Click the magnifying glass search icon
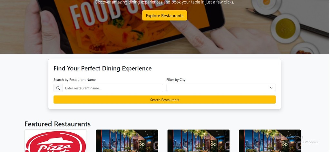 (58, 88)
